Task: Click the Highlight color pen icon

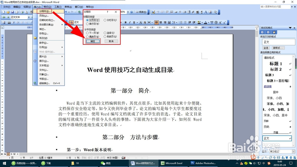Action: pyautogui.click(x=199, y=22)
